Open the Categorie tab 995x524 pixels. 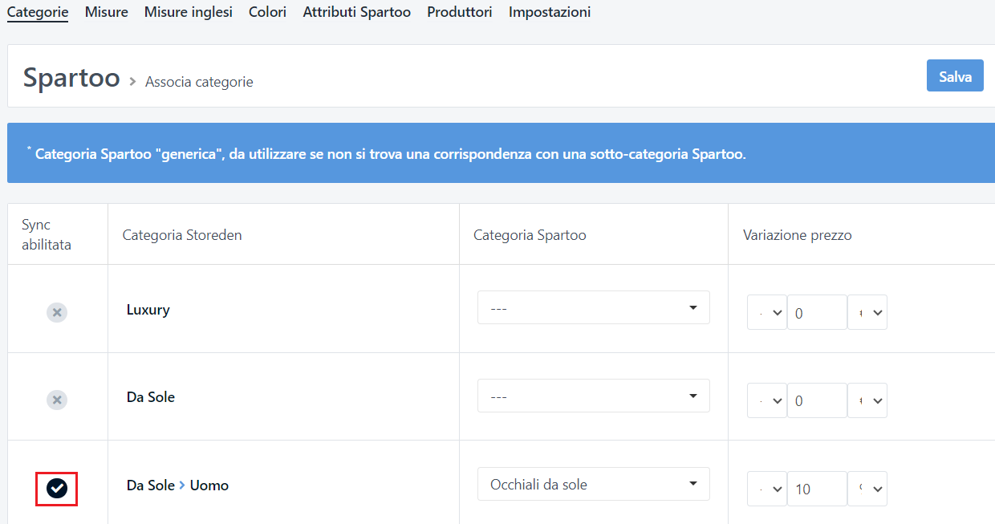pos(38,12)
